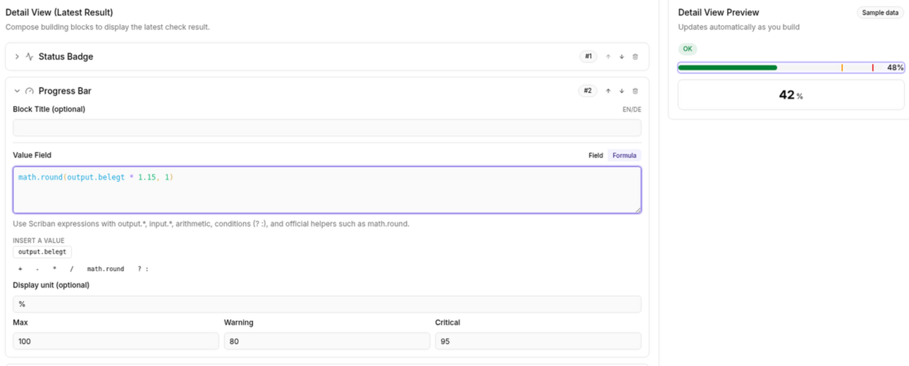Image resolution: width=909 pixels, height=366 pixels.
Task: Click the #1 block number badge
Action: pyautogui.click(x=588, y=57)
